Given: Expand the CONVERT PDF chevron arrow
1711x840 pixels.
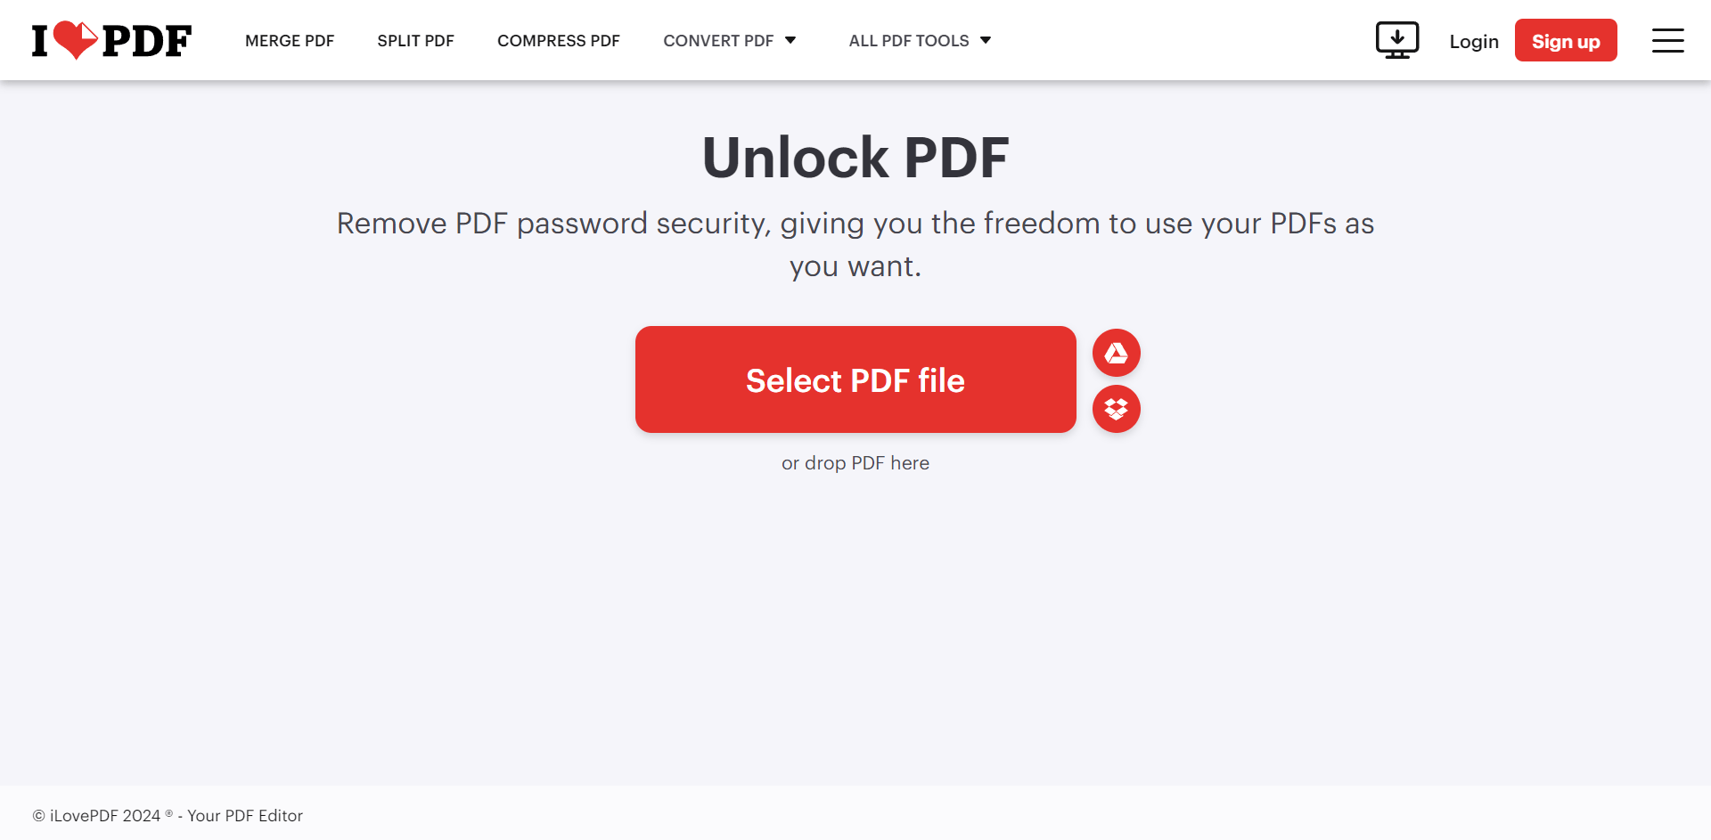Looking at the screenshot, I should click(x=790, y=40).
